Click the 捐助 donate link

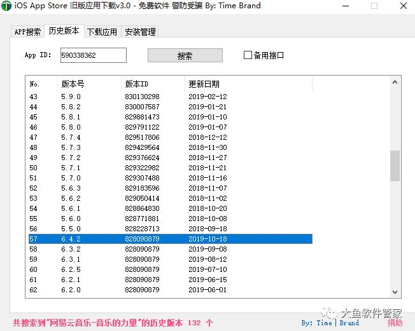click(395, 323)
